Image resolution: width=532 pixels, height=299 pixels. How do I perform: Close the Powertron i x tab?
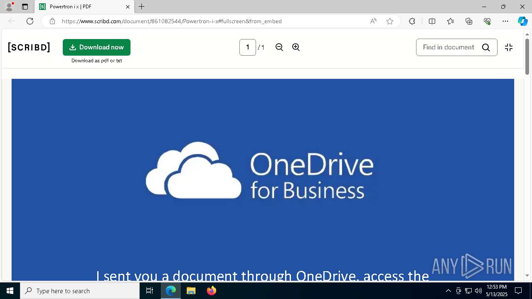[x=128, y=7]
